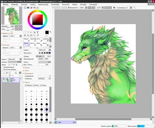Enable the Прикрепление checkbox
The height and width of the screenshot is (128, 155).
[3, 67]
